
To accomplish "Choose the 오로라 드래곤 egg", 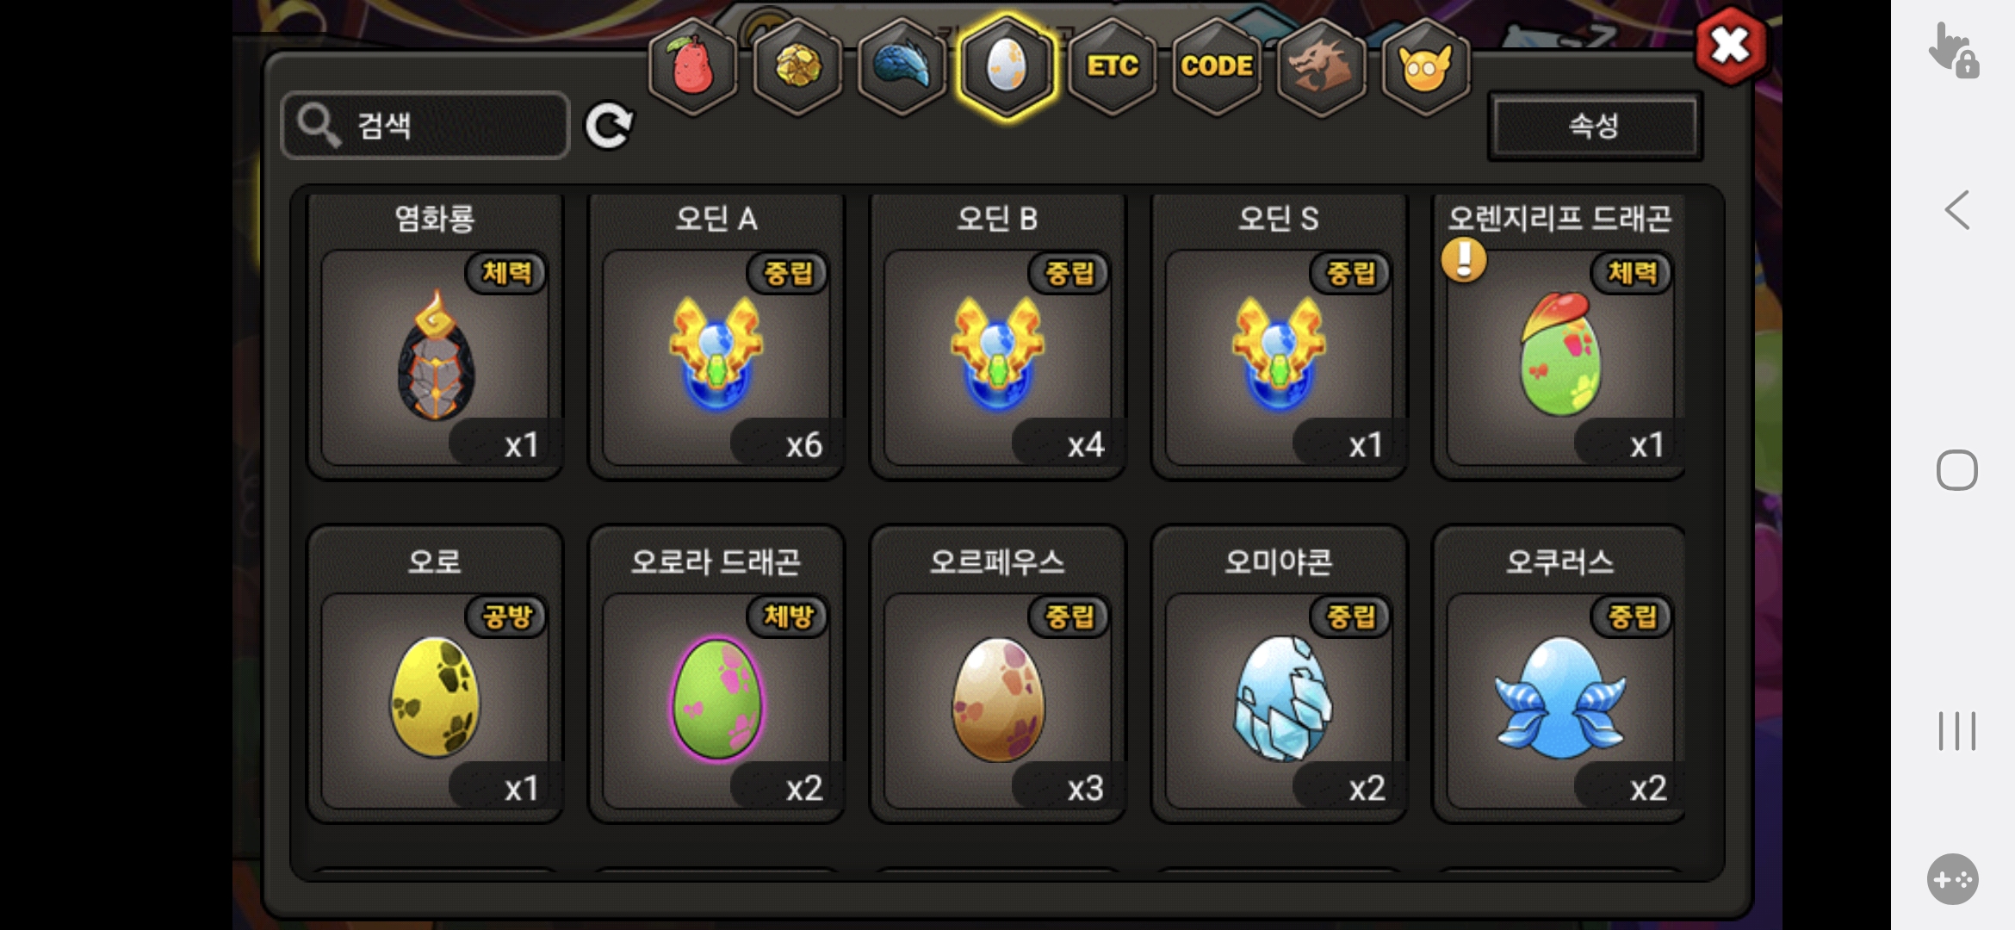I will [x=716, y=675].
